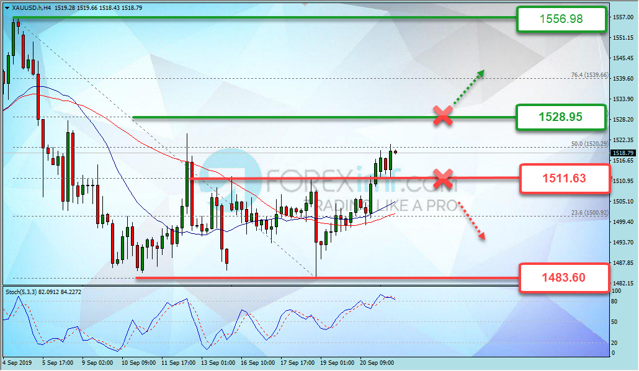Select the Fibonacci 76.4 (1539.66) level label

coord(589,75)
